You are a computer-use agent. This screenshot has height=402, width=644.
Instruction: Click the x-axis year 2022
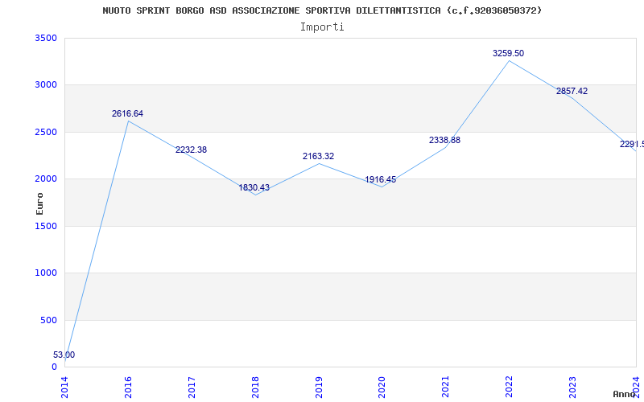click(510, 387)
